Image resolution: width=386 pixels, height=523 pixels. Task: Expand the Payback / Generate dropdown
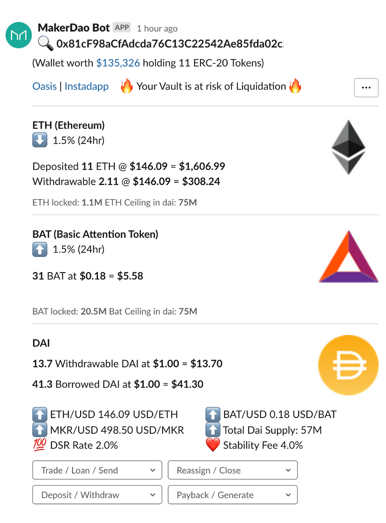tap(233, 495)
